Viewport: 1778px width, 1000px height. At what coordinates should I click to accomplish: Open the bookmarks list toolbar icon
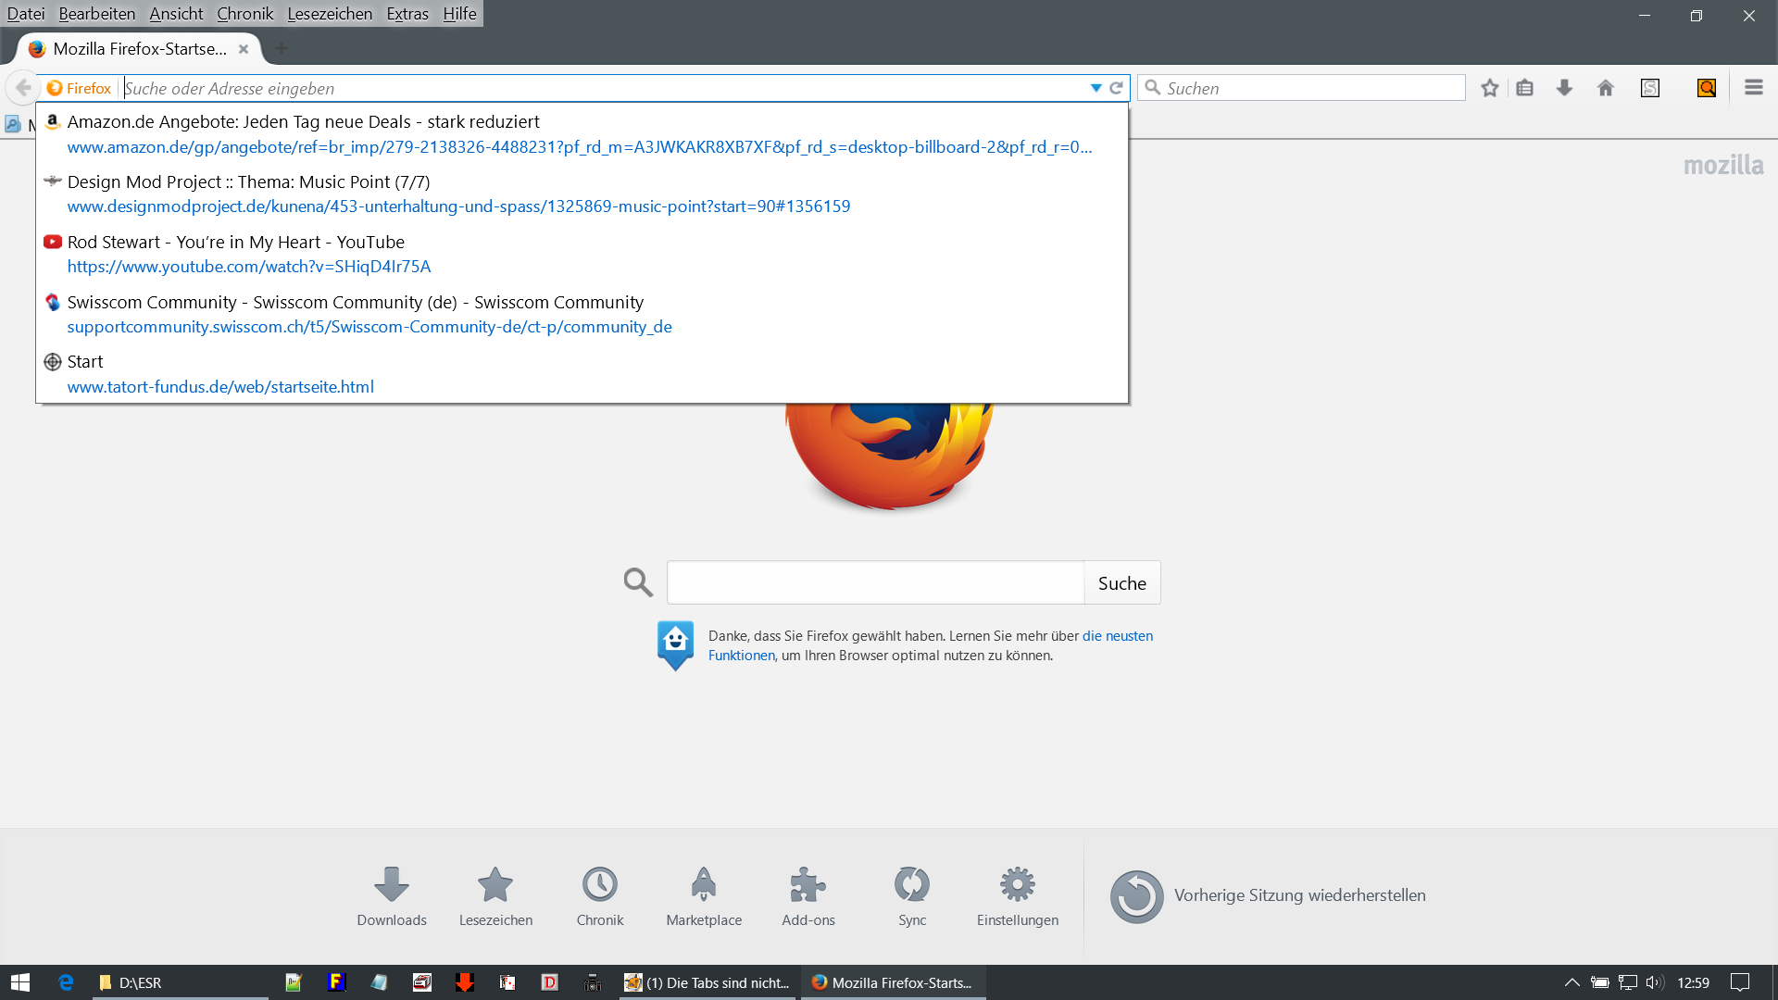pyautogui.click(x=1525, y=88)
